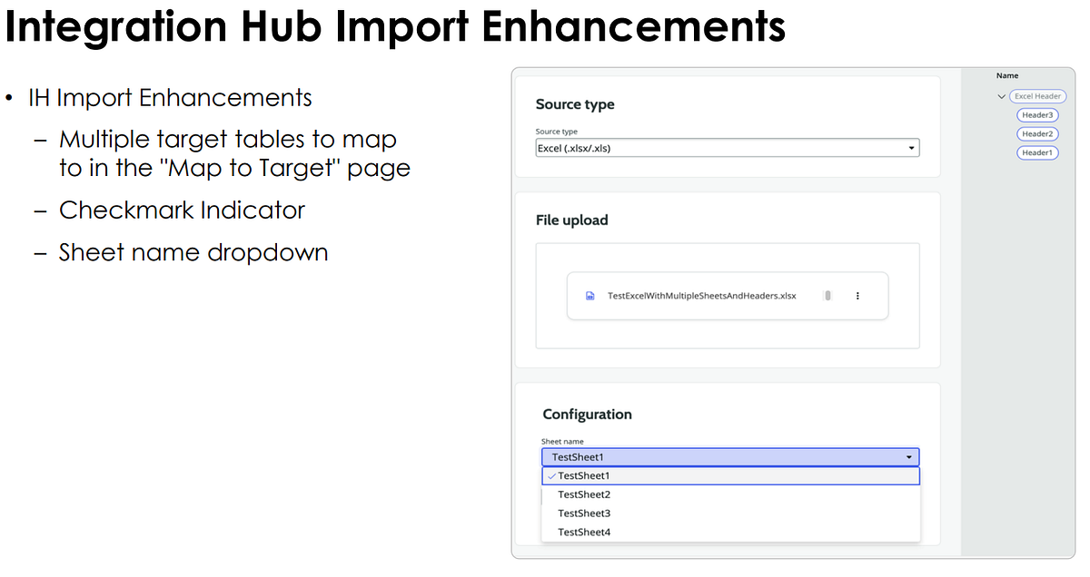This screenshot has height=577, width=1090.
Task: Click the dropdown caret on the Source type field
Action: click(913, 147)
